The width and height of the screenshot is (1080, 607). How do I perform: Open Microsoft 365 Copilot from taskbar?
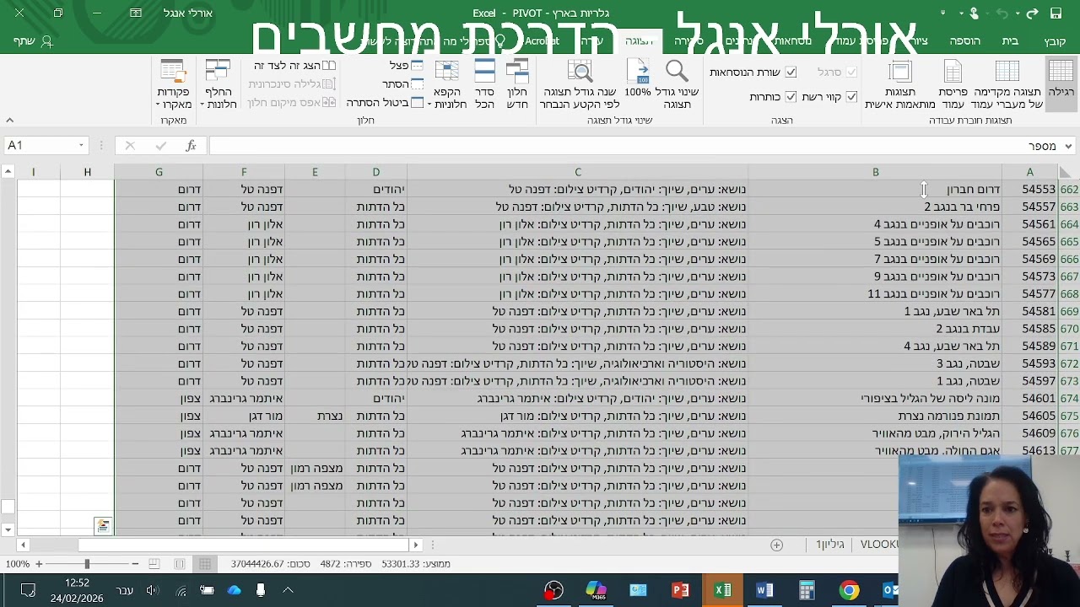(596, 590)
